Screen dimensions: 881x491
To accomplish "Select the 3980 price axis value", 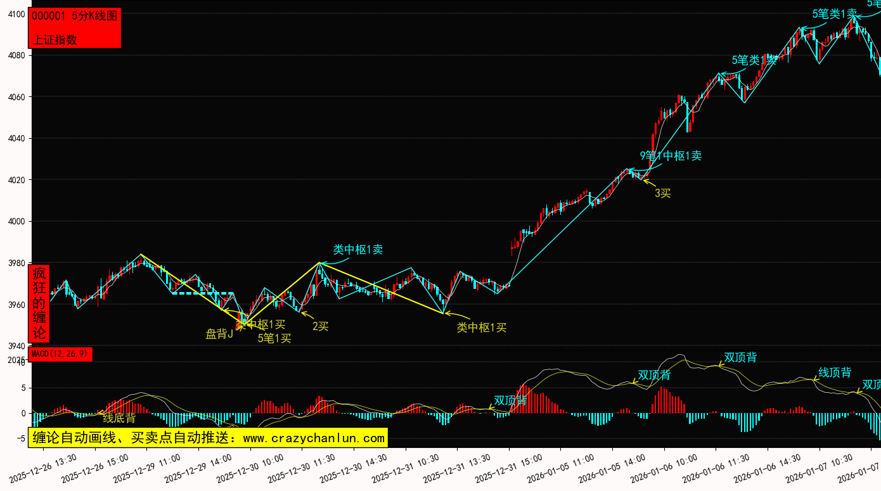I will click(x=15, y=263).
